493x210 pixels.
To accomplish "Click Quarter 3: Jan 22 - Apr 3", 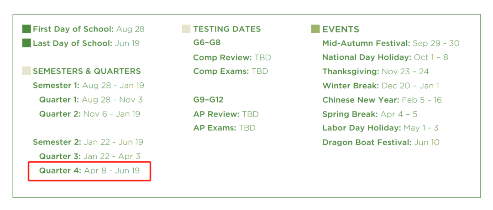I will pos(89,156).
